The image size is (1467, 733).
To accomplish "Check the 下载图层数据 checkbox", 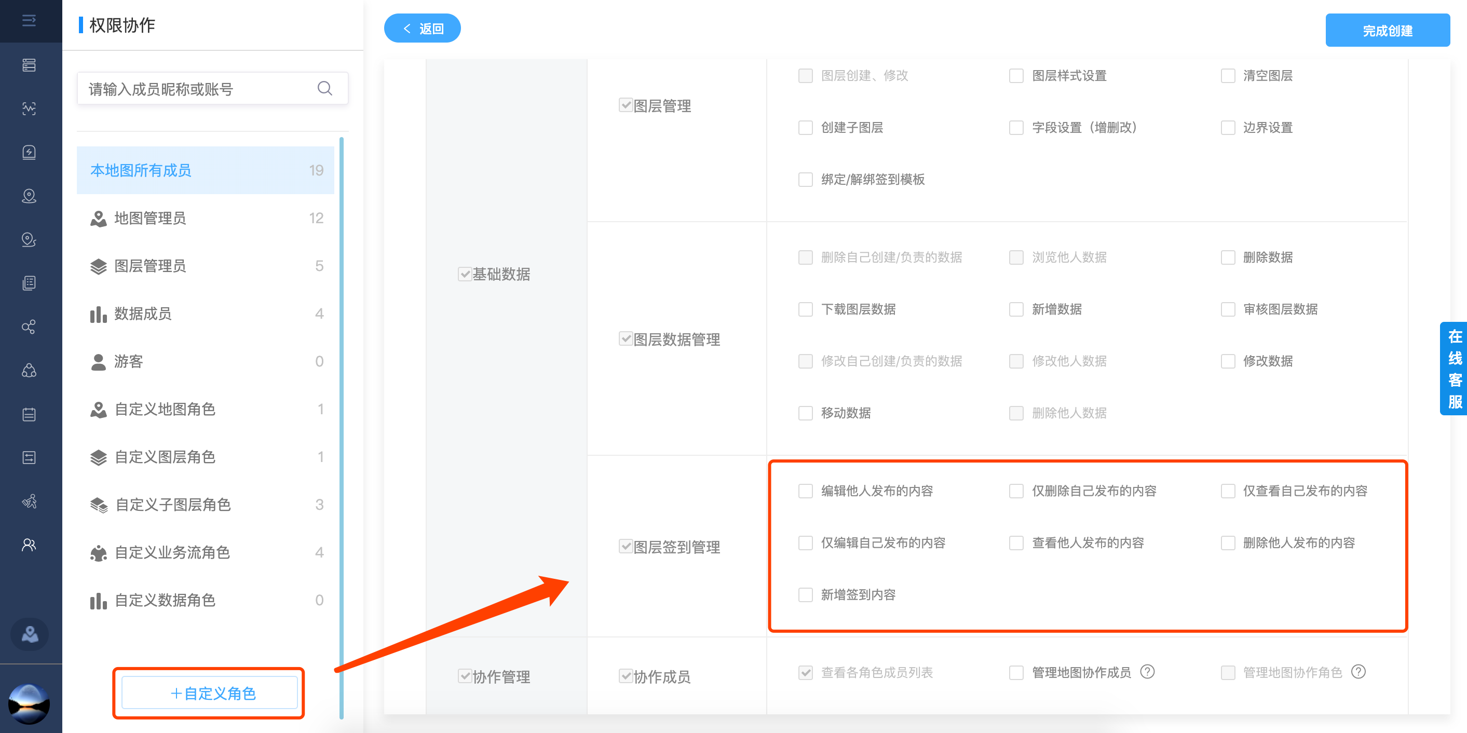I will coord(805,309).
